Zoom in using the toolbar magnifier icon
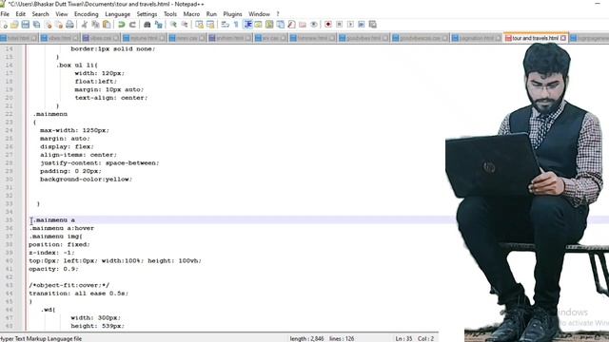The width and height of the screenshot is (609, 342). pyautogui.click(x=173, y=25)
